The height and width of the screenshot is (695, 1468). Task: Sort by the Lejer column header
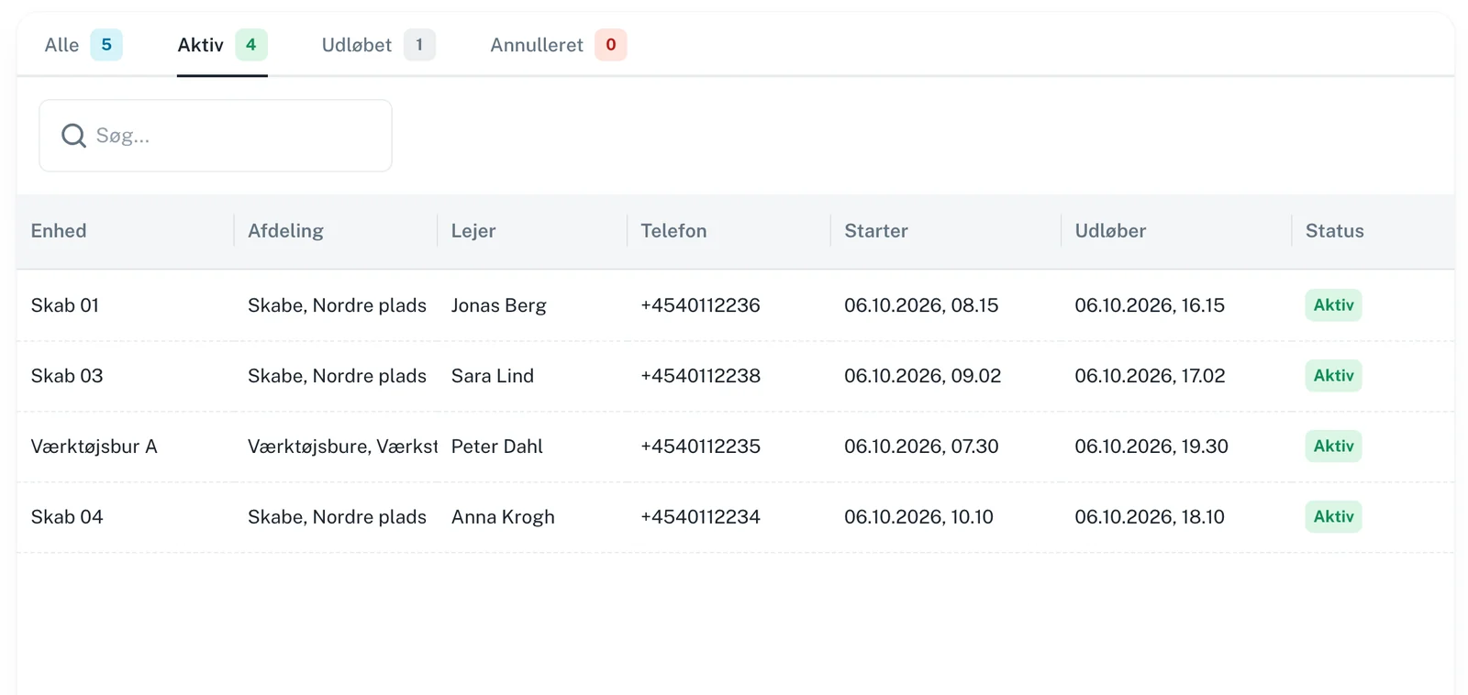click(473, 231)
